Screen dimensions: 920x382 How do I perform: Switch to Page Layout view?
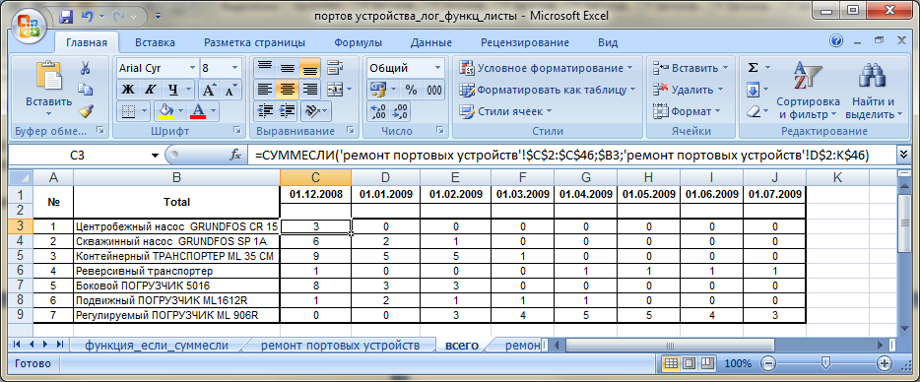coord(689,364)
